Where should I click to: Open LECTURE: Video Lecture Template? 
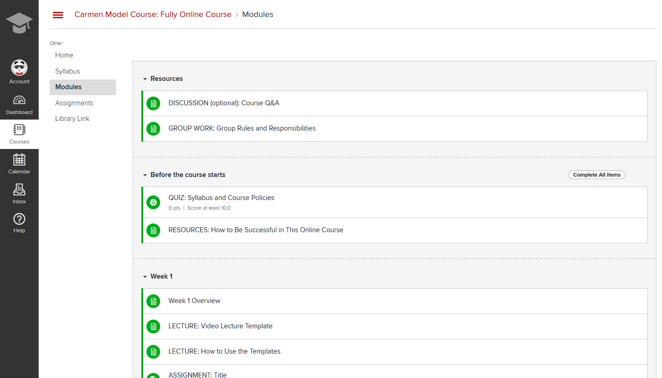coord(221,326)
